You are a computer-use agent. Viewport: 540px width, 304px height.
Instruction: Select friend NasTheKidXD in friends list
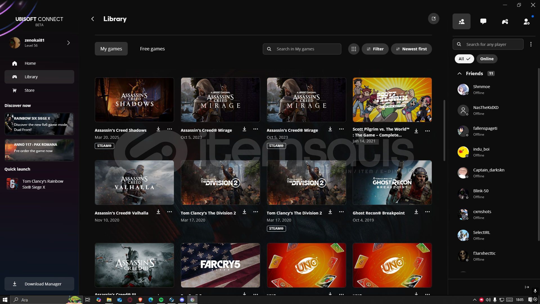(x=494, y=110)
